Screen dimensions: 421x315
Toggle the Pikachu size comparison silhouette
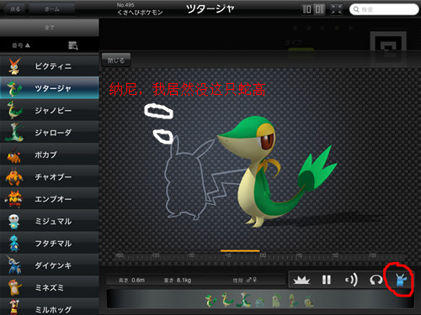click(401, 280)
